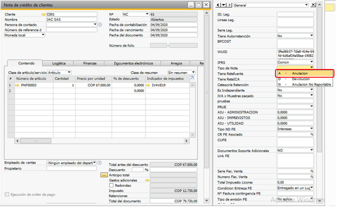The image size is (337, 207).
Task: Open Gastos adicionales via the yellow arrow
Action: (x=147, y=180)
